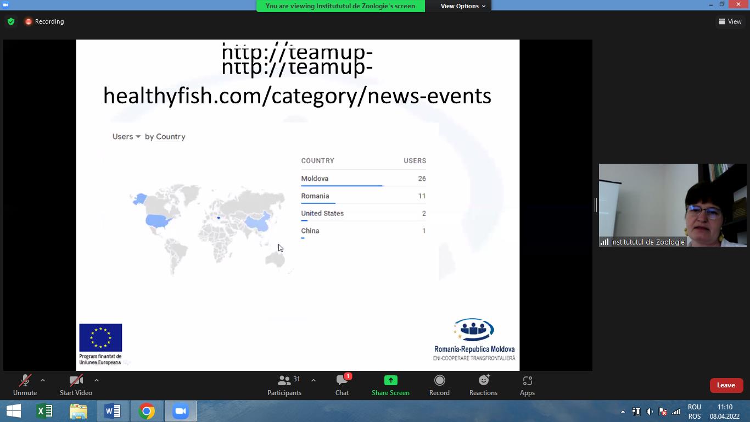Expand audio options arrow next to Unmute
This screenshot has width=750, height=422.
coord(43,380)
